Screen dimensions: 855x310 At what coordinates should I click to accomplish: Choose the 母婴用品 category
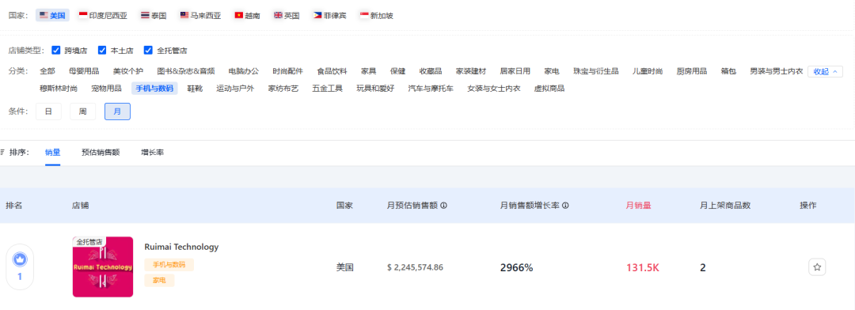coord(84,71)
